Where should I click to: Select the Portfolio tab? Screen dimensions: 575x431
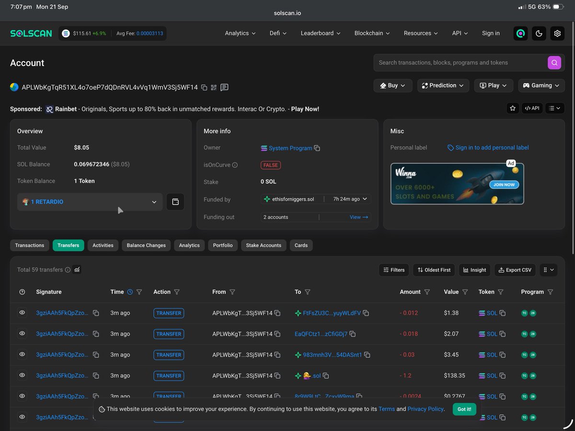pos(223,246)
